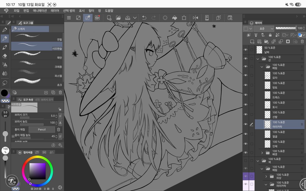Open the 표준 blending mode dropdown
Screen dimensions: 306x191
click(x=264, y=29)
